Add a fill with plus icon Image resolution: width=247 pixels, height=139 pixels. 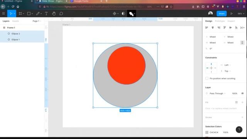coord(242,102)
